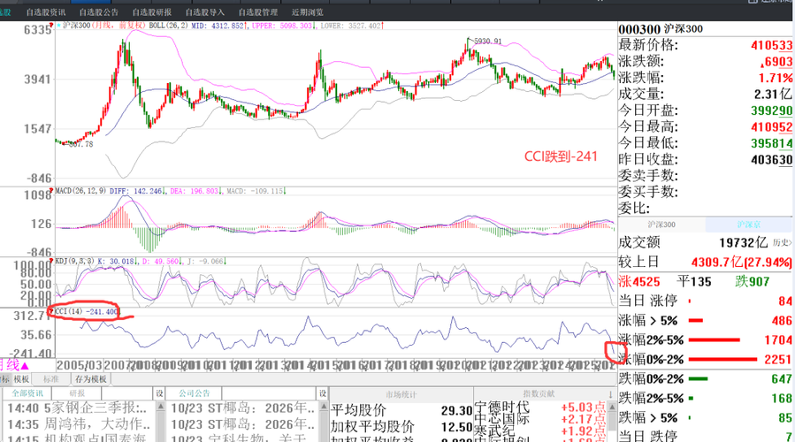This screenshot has width=795, height=442.
Task: Open the 自选股资讯 menu item
Action: [46, 12]
